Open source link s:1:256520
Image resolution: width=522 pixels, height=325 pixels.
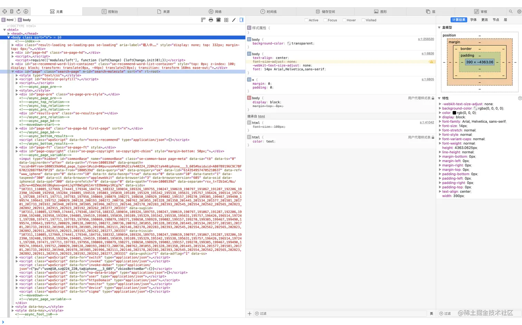click(x=426, y=39)
